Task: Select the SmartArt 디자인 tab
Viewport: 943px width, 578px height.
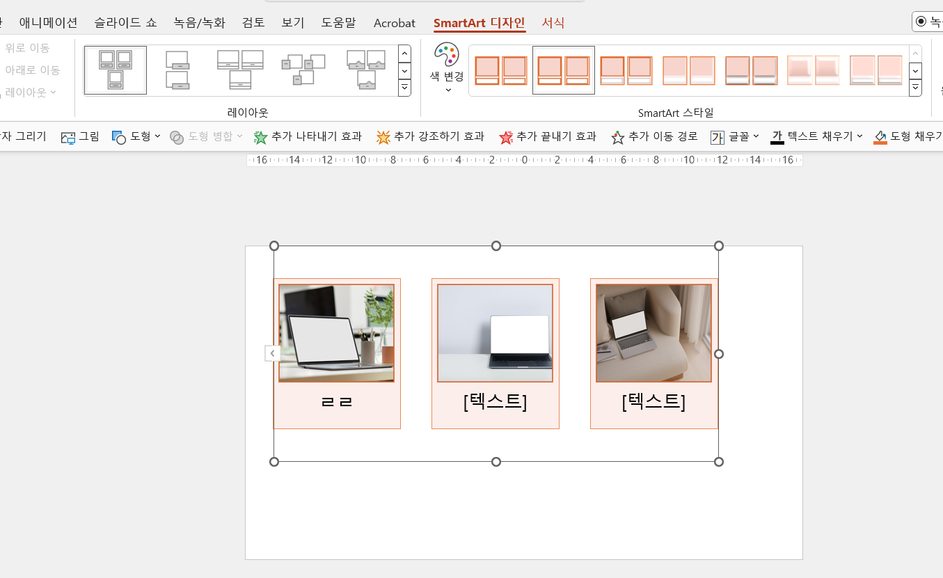Action: [480, 23]
